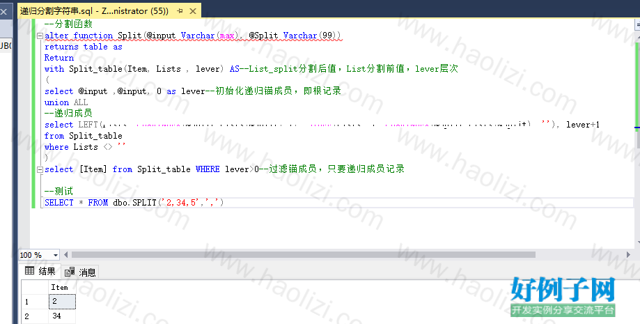Close the 递归分割字符串.sql tab
640x324 pixels.
coord(193,11)
